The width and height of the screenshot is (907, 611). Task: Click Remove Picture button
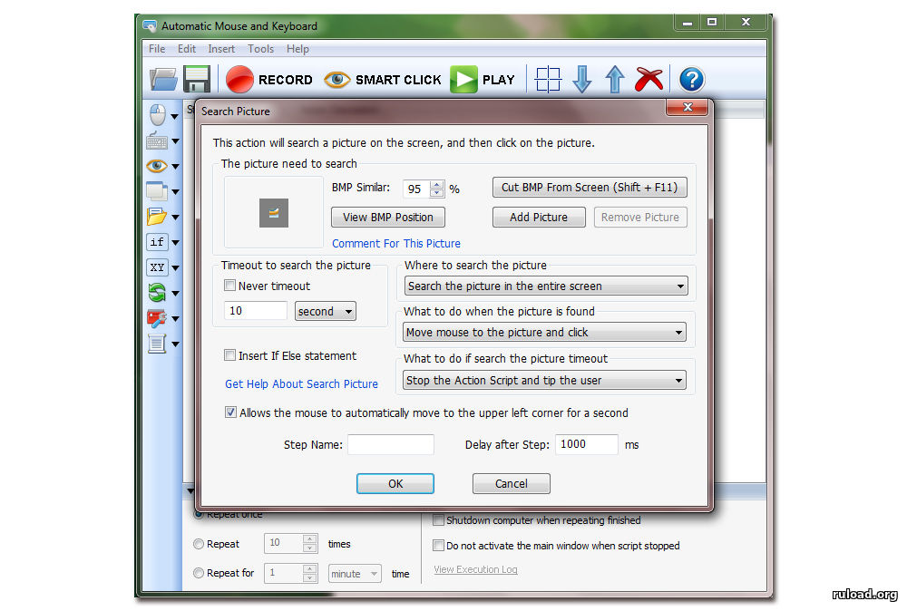pyautogui.click(x=639, y=218)
